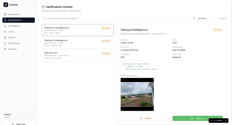Click the '3 farms' count text
232x125 pixels.
[x=223, y=18]
